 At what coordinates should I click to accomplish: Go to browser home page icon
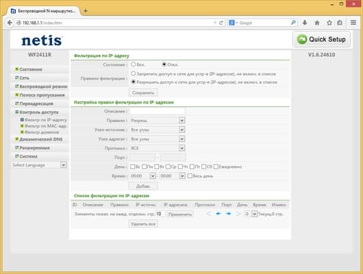[x=317, y=23]
